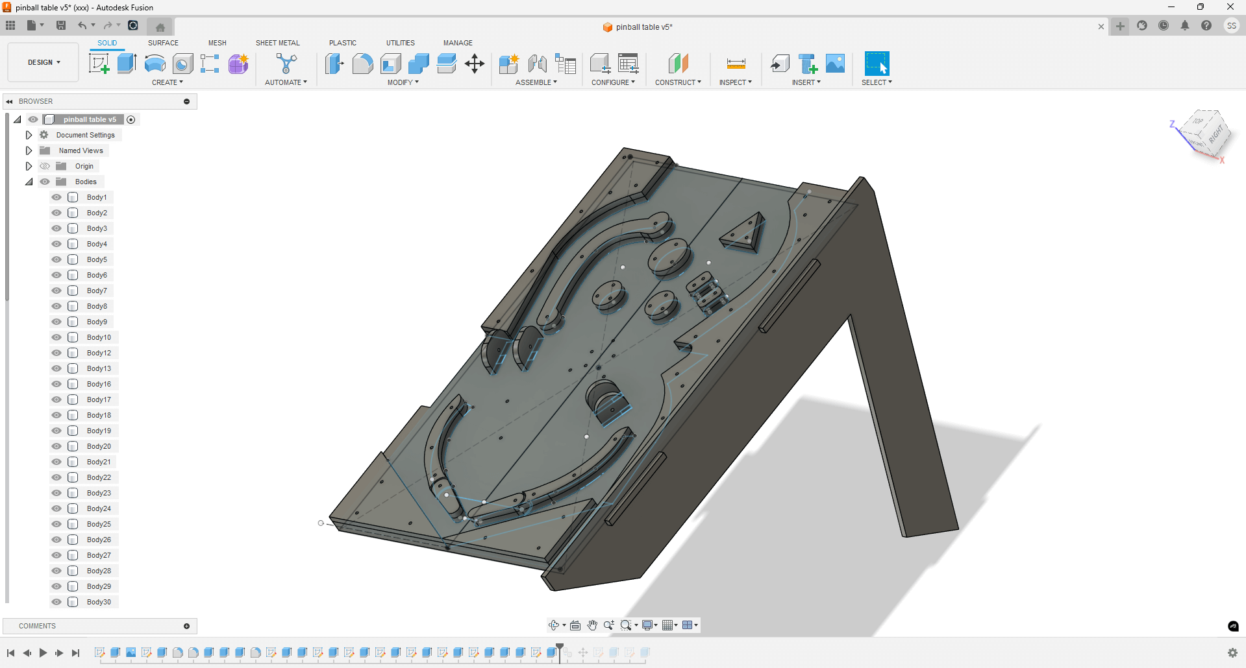The image size is (1246, 668).
Task: Select the Insert Derive tool
Action: [780, 64]
